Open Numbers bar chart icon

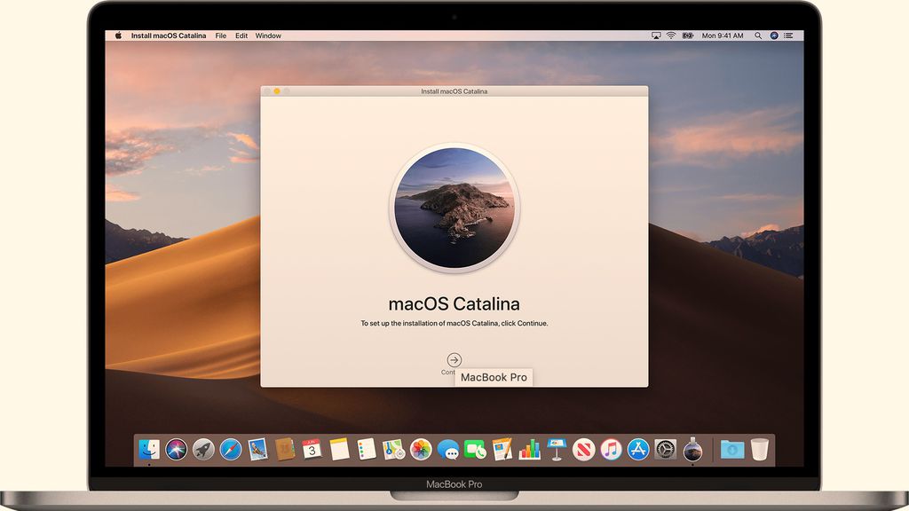(x=529, y=449)
